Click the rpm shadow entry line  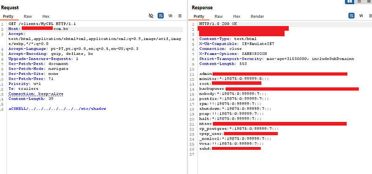pyautogui.click(x=230, y=103)
